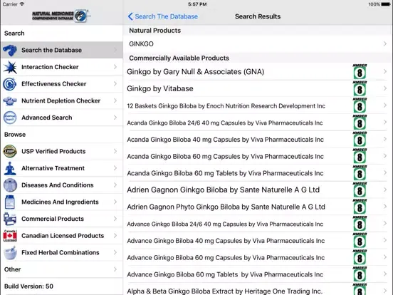Click the Interaction Checker starburst icon
Image resolution: width=393 pixels, height=295 pixels.
(x=10, y=67)
